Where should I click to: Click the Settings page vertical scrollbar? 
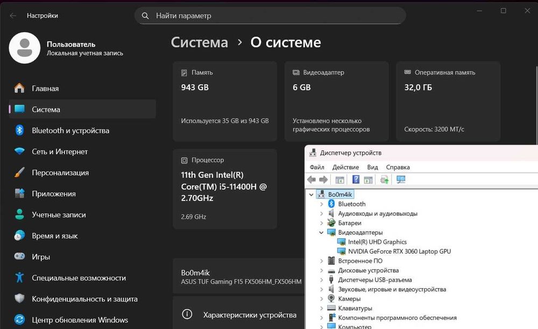coord(536,104)
